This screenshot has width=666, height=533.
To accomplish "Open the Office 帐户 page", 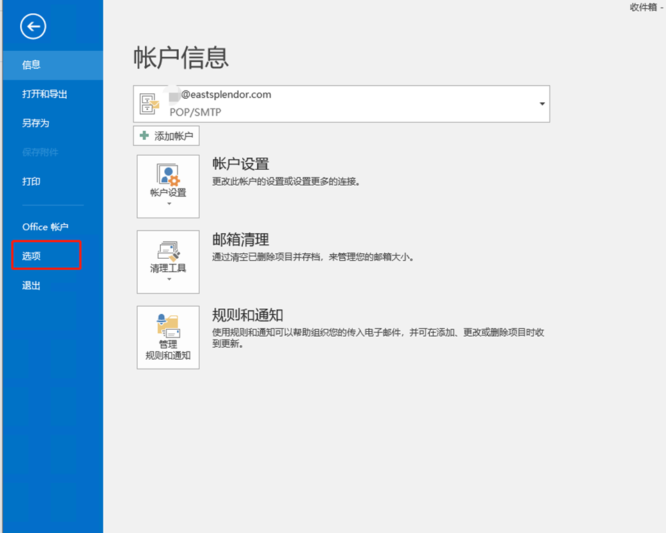I will click(45, 227).
